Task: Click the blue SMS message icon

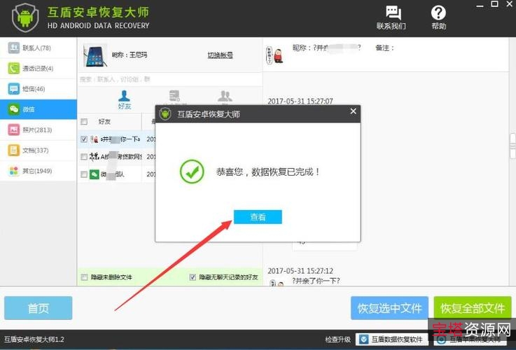Action: [14, 89]
